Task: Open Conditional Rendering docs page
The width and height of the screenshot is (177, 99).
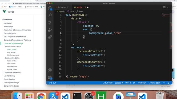Action: point(12,73)
